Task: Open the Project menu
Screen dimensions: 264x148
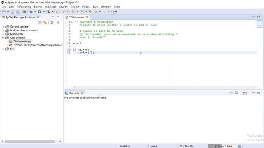Action: 75,7
